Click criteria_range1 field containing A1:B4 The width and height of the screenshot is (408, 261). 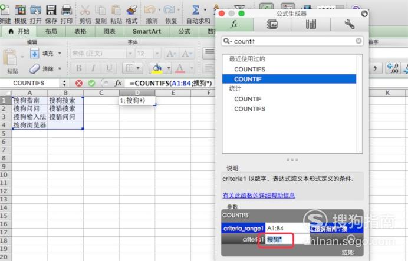point(288,228)
